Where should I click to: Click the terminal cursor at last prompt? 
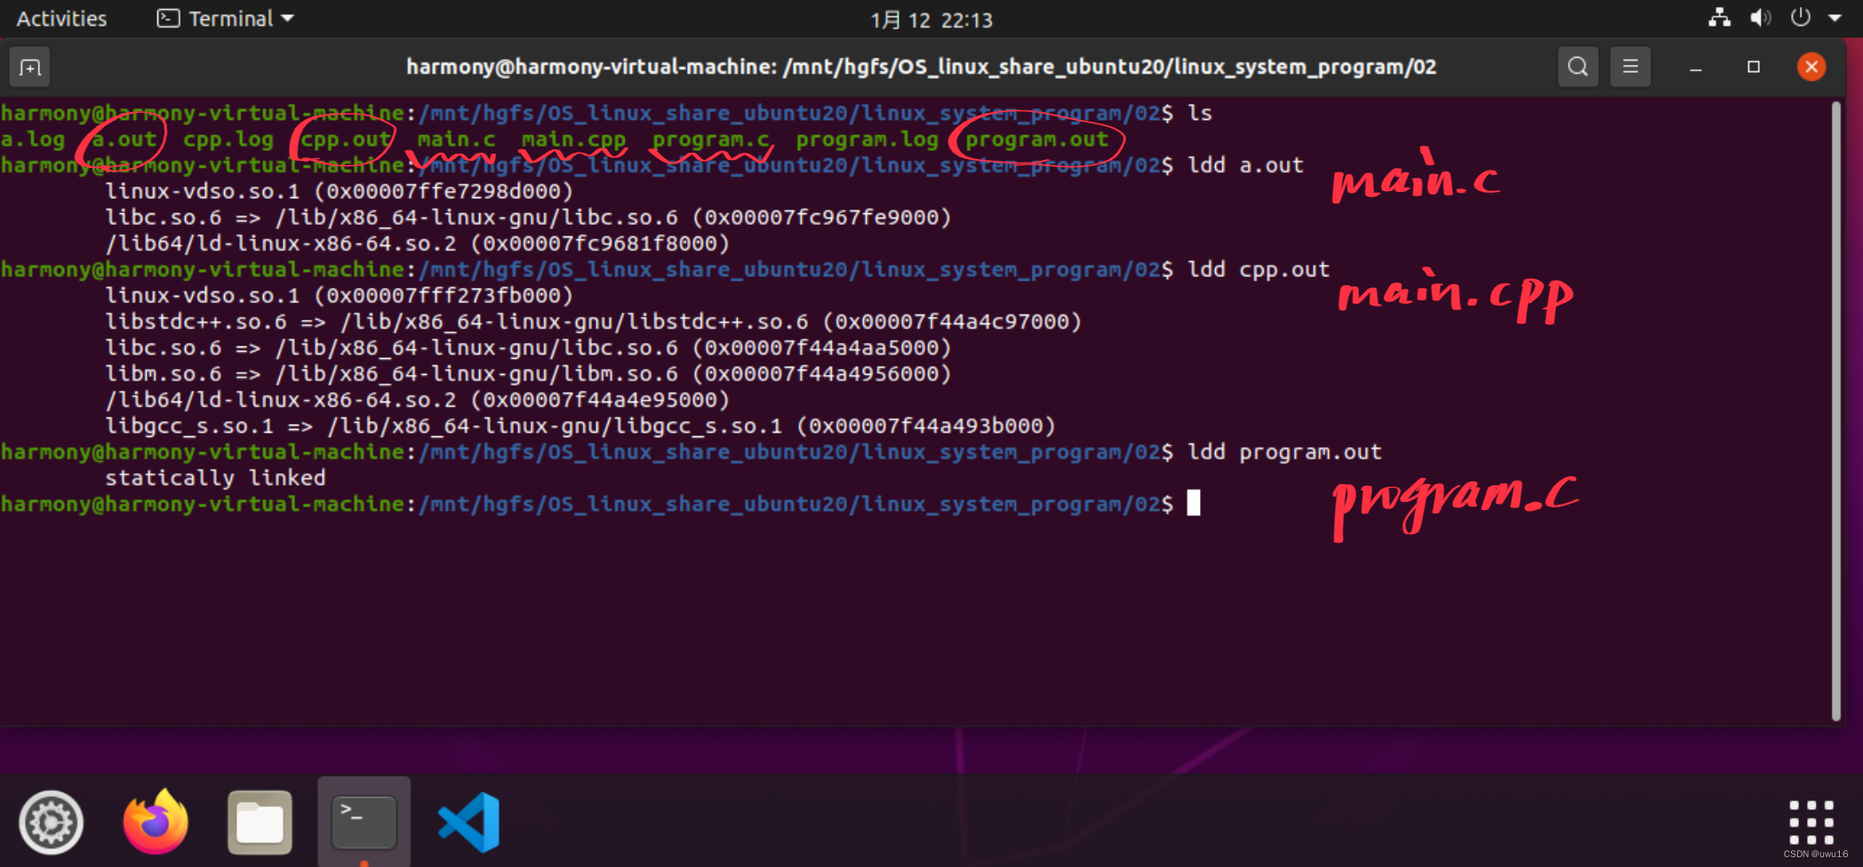(1194, 504)
